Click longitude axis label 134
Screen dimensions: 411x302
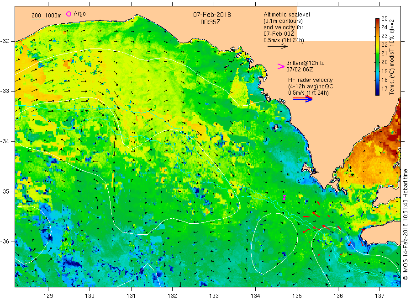pos(255,296)
